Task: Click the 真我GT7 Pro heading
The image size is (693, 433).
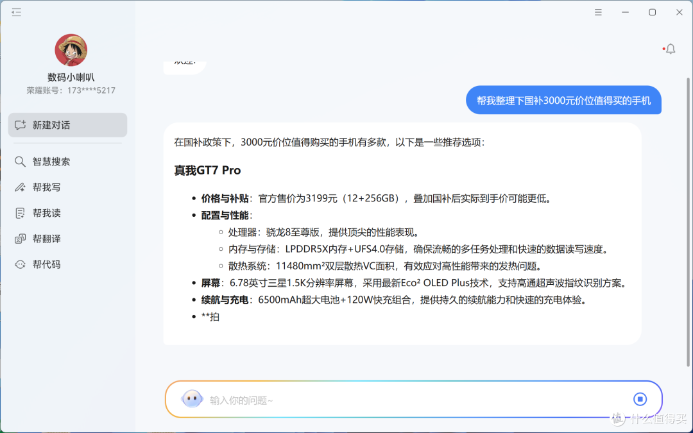Action: [207, 171]
